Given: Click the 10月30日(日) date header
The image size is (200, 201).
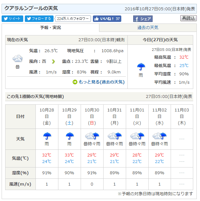Looking at the screenshot, I should click(x=92, y=117).
